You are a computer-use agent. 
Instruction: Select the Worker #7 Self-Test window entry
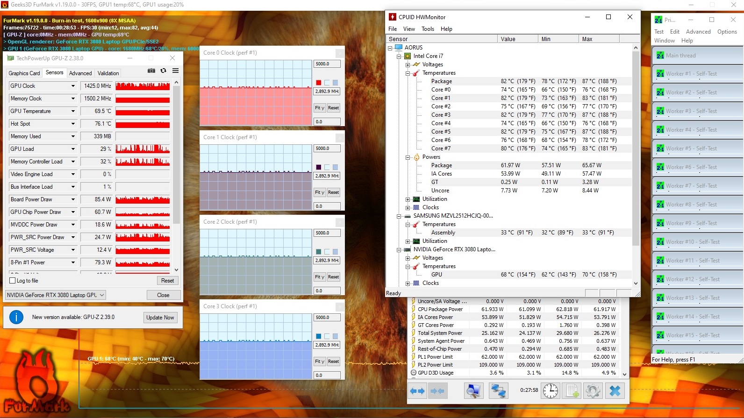697,186
